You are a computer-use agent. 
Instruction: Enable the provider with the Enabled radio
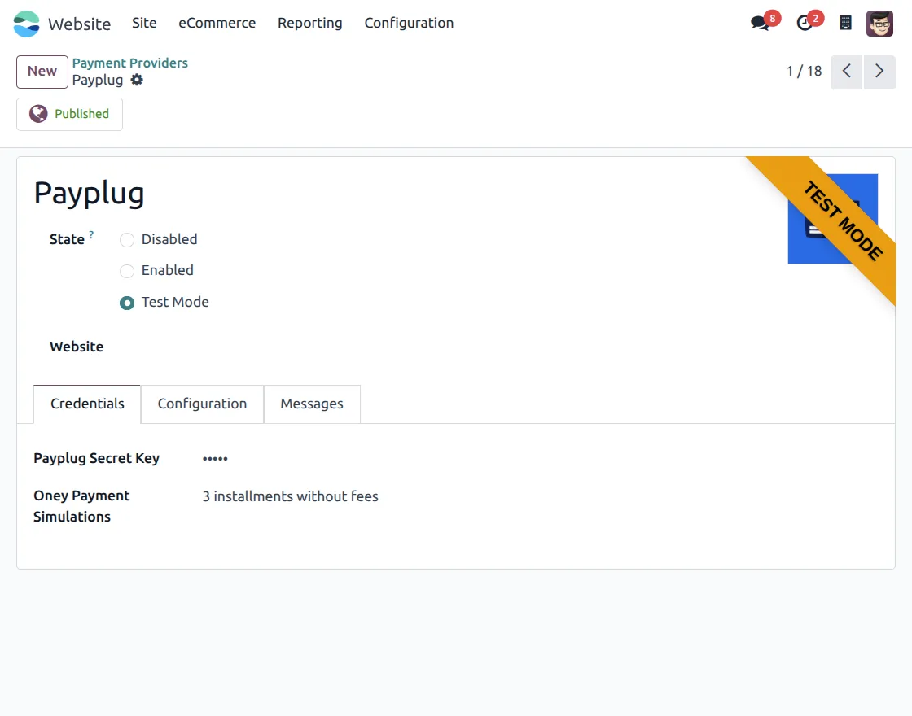point(127,270)
